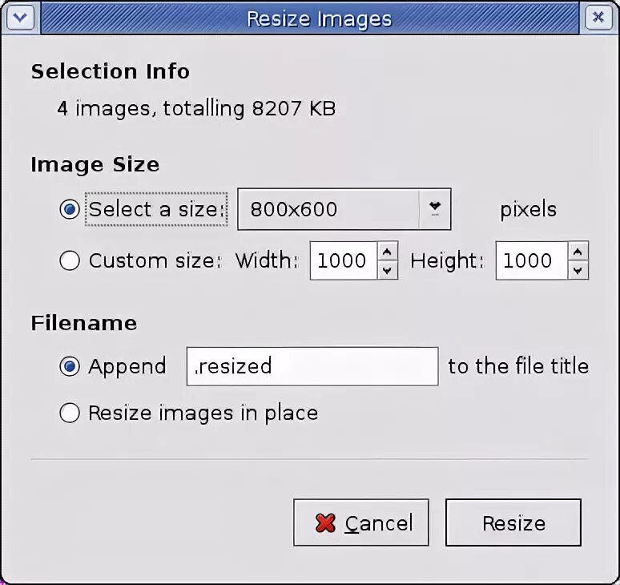Click the size dropdown arrow
The height and width of the screenshot is (585, 620).
click(435, 209)
